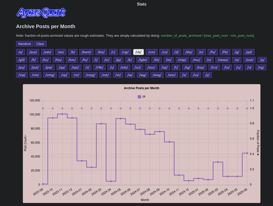Select the /g/ board
The image size is (273, 206).
(x=237, y=52)
